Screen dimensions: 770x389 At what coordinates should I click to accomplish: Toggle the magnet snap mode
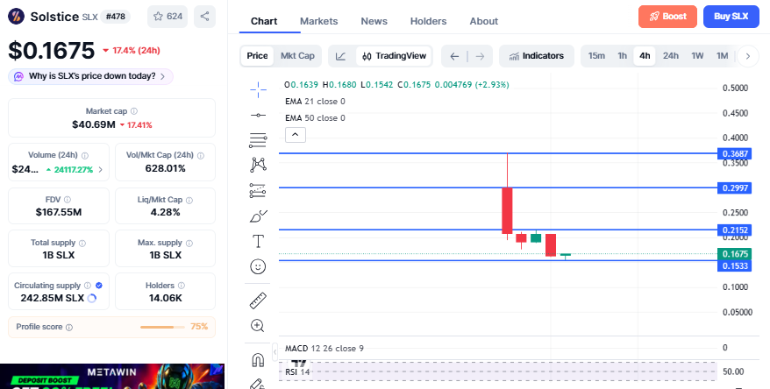(258, 361)
